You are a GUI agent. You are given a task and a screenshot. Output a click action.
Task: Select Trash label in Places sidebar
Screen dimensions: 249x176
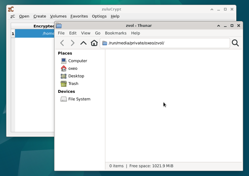click(x=73, y=83)
